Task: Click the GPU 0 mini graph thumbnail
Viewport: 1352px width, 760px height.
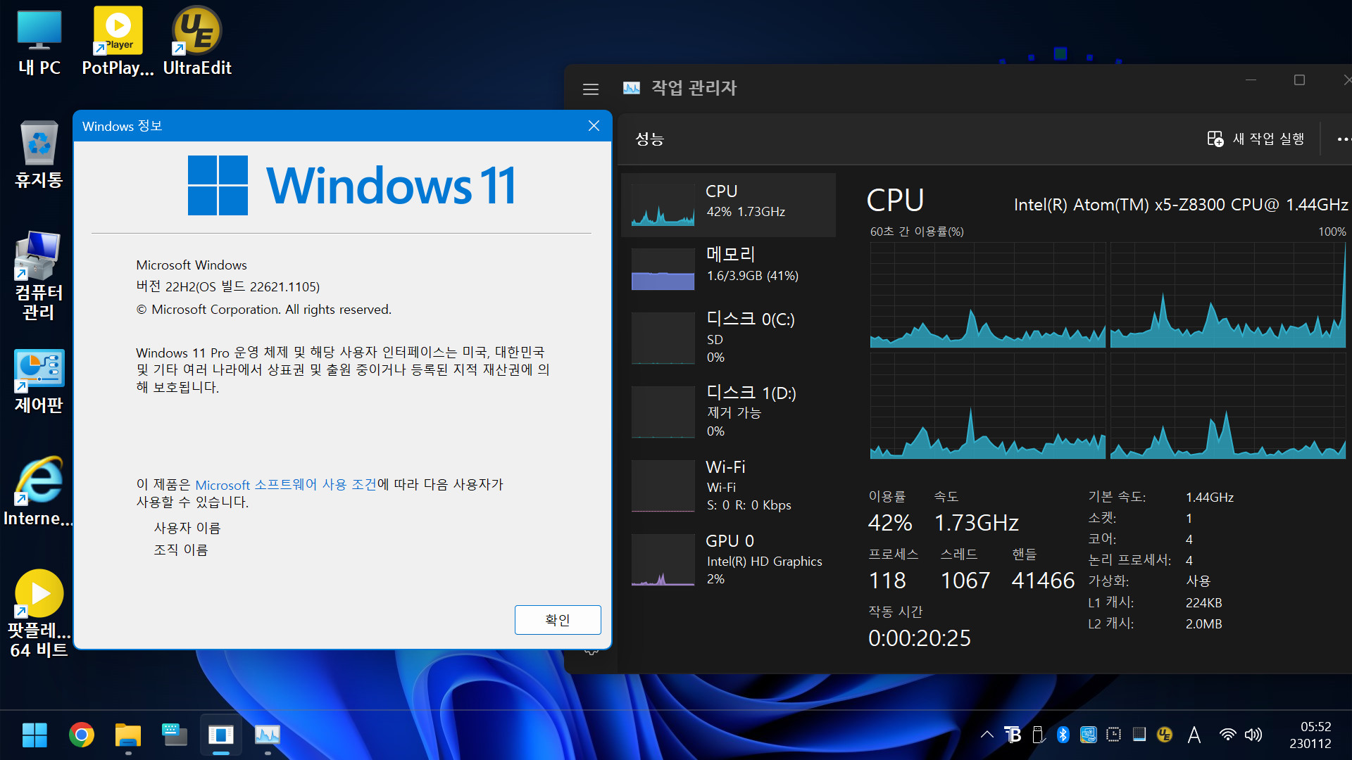Action: (x=663, y=560)
